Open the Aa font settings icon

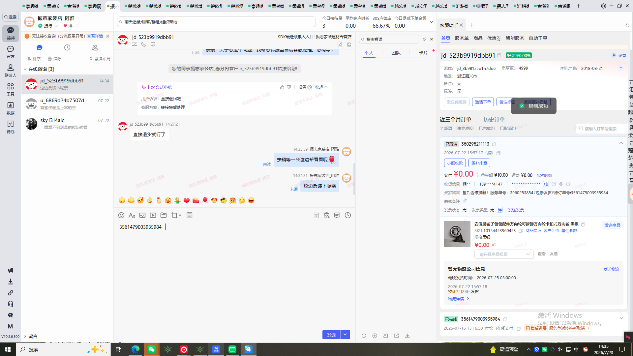(x=132, y=215)
